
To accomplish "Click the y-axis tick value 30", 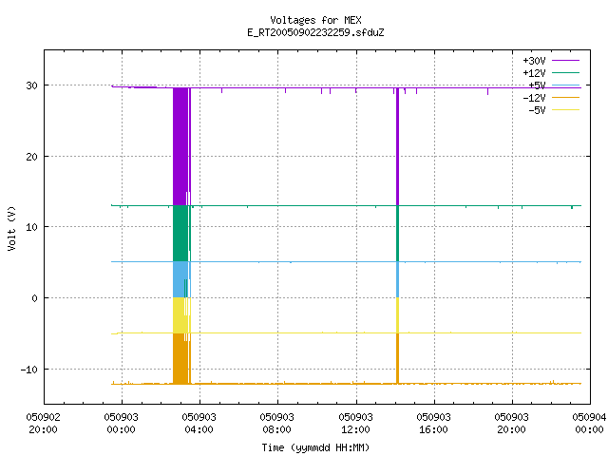I will (31, 85).
